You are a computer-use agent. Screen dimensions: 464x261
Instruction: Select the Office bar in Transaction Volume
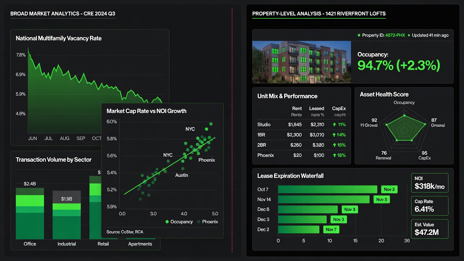[x=30, y=214]
